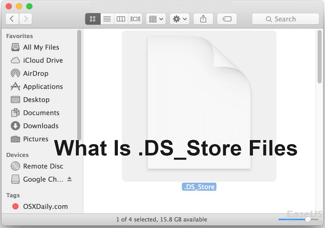Switch to list view mode
This screenshot has width=325, height=228.
(x=107, y=19)
